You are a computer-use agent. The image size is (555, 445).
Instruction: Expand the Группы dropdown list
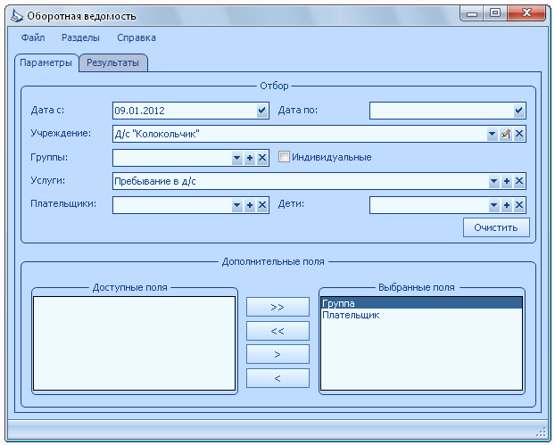pos(236,158)
